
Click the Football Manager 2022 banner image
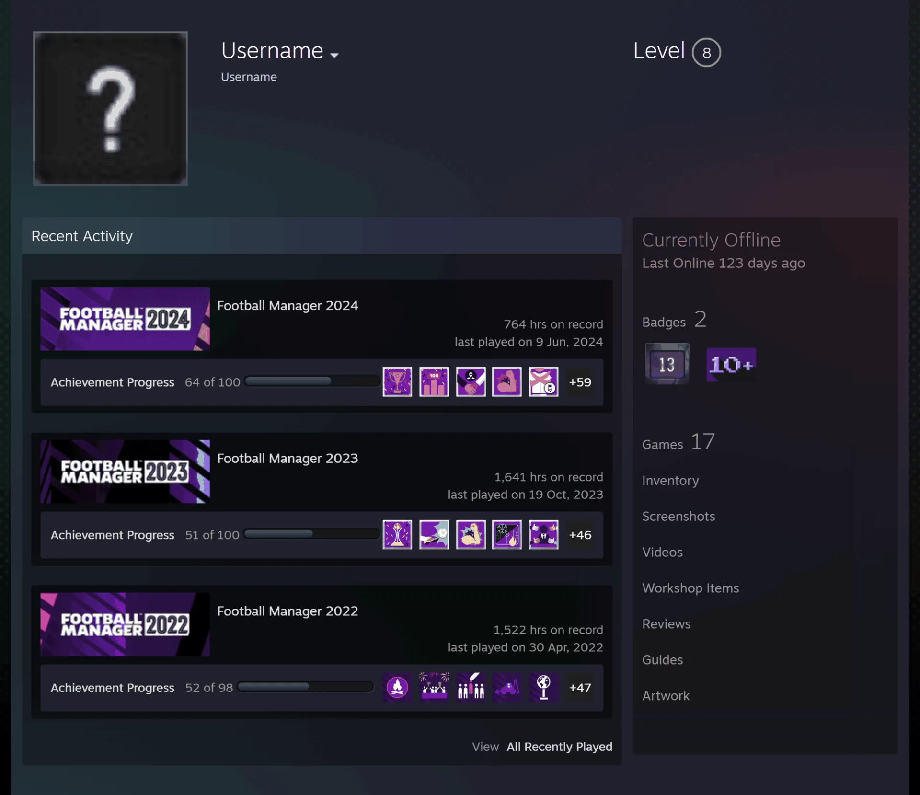point(125,624)
